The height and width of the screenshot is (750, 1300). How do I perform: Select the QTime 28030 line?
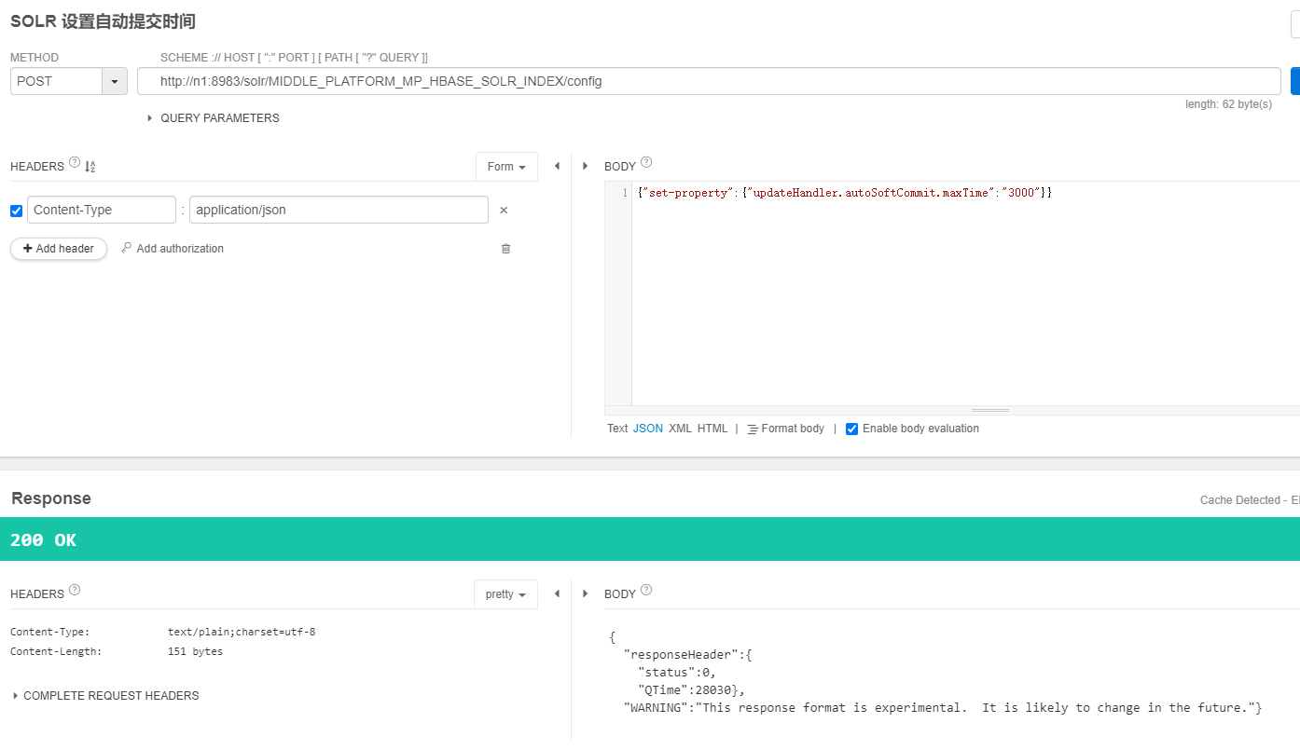(691, 689)
